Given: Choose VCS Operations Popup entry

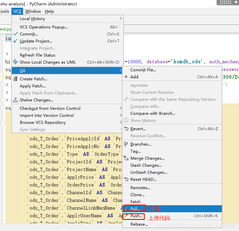Looking at the screenshot, I should (67, 27).
